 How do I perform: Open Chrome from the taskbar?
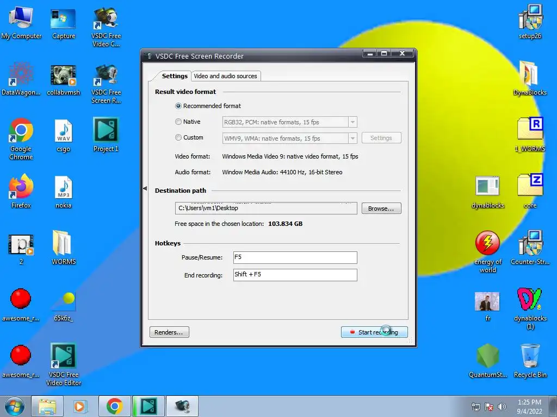point(114,406)
